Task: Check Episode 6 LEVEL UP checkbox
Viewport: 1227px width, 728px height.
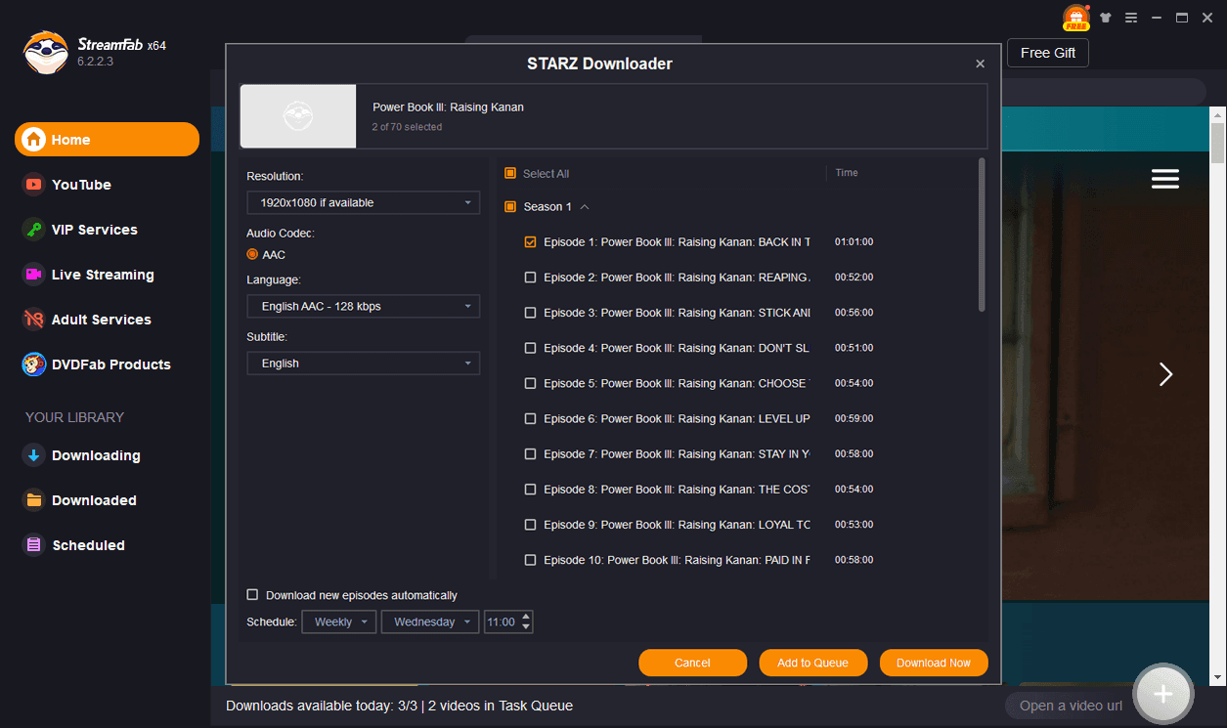Action: coord(531,418)
